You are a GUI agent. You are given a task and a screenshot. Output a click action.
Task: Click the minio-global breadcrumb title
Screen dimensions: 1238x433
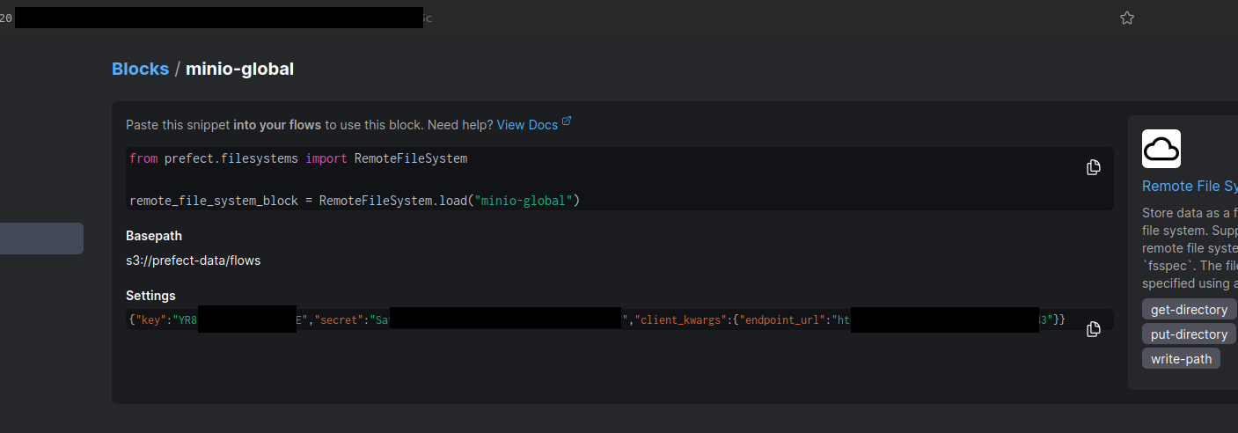point(239,69)
